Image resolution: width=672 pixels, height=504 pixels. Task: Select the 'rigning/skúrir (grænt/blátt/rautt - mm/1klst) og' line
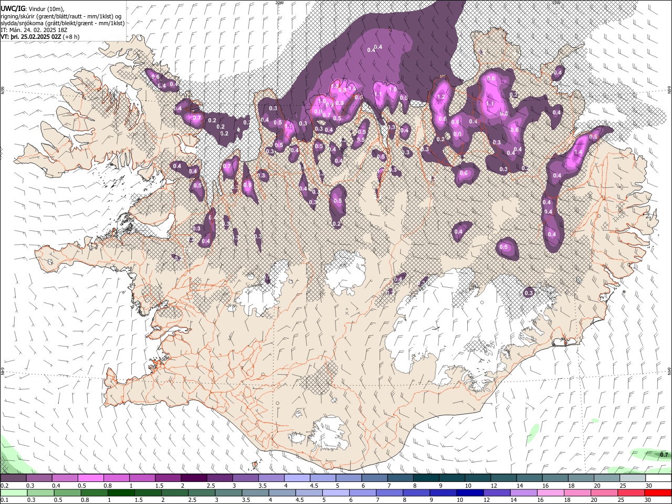tap(61, 16)
